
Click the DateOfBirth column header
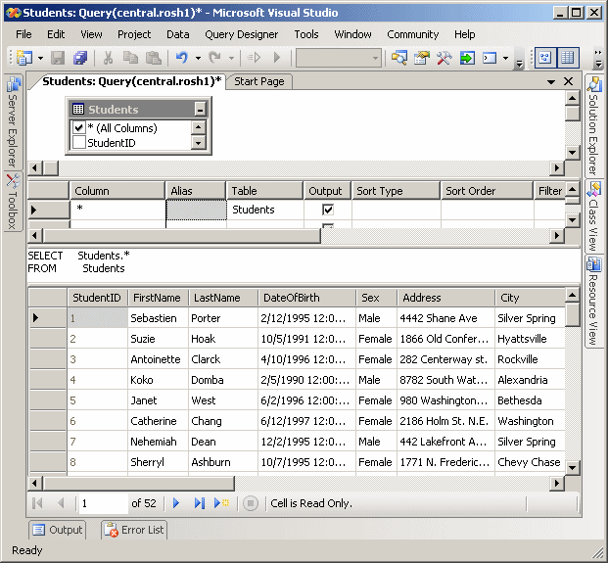(306, 298)
